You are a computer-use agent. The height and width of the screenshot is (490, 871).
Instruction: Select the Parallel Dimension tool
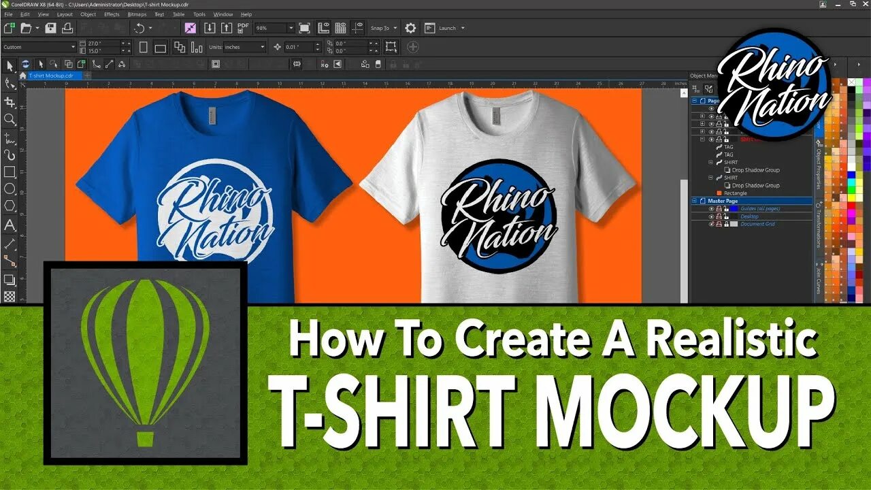tap(10, 243)
